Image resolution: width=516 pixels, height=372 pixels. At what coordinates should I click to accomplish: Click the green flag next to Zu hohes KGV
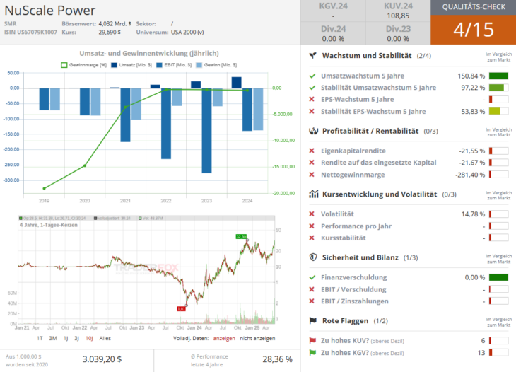tap(312, 352)
